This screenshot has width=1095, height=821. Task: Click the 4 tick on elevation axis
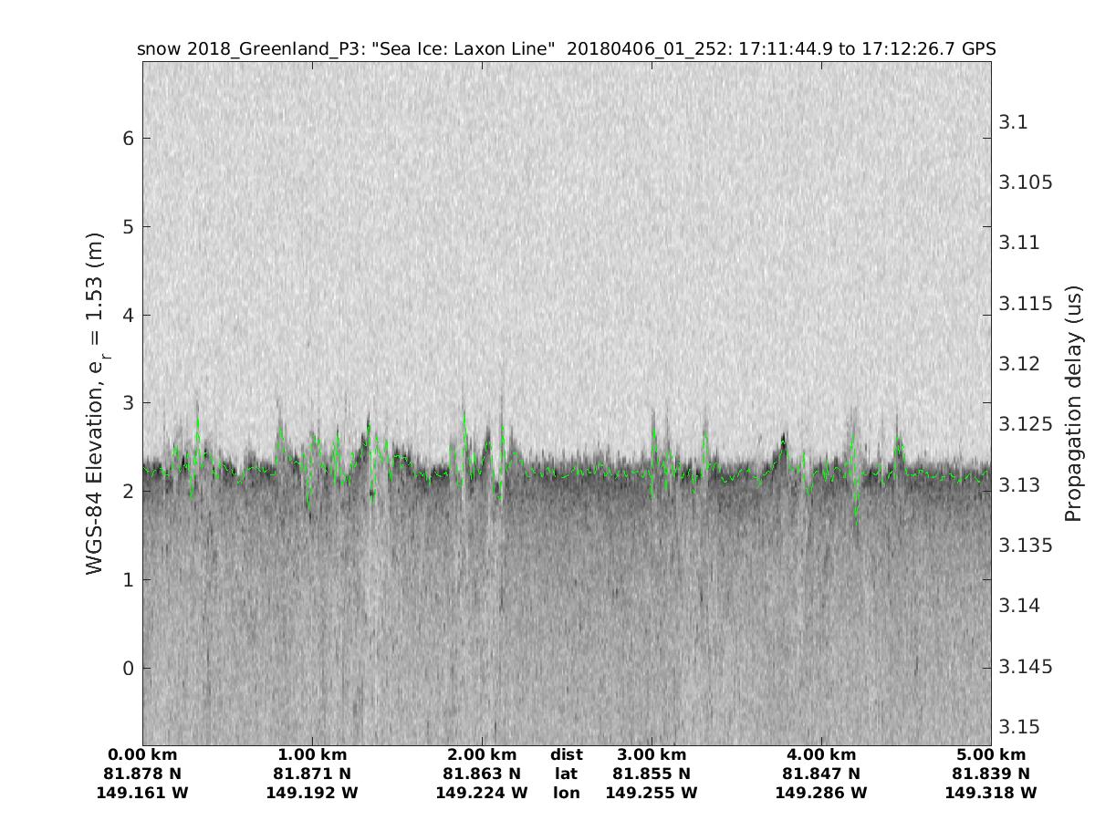[x=127, y=316]
